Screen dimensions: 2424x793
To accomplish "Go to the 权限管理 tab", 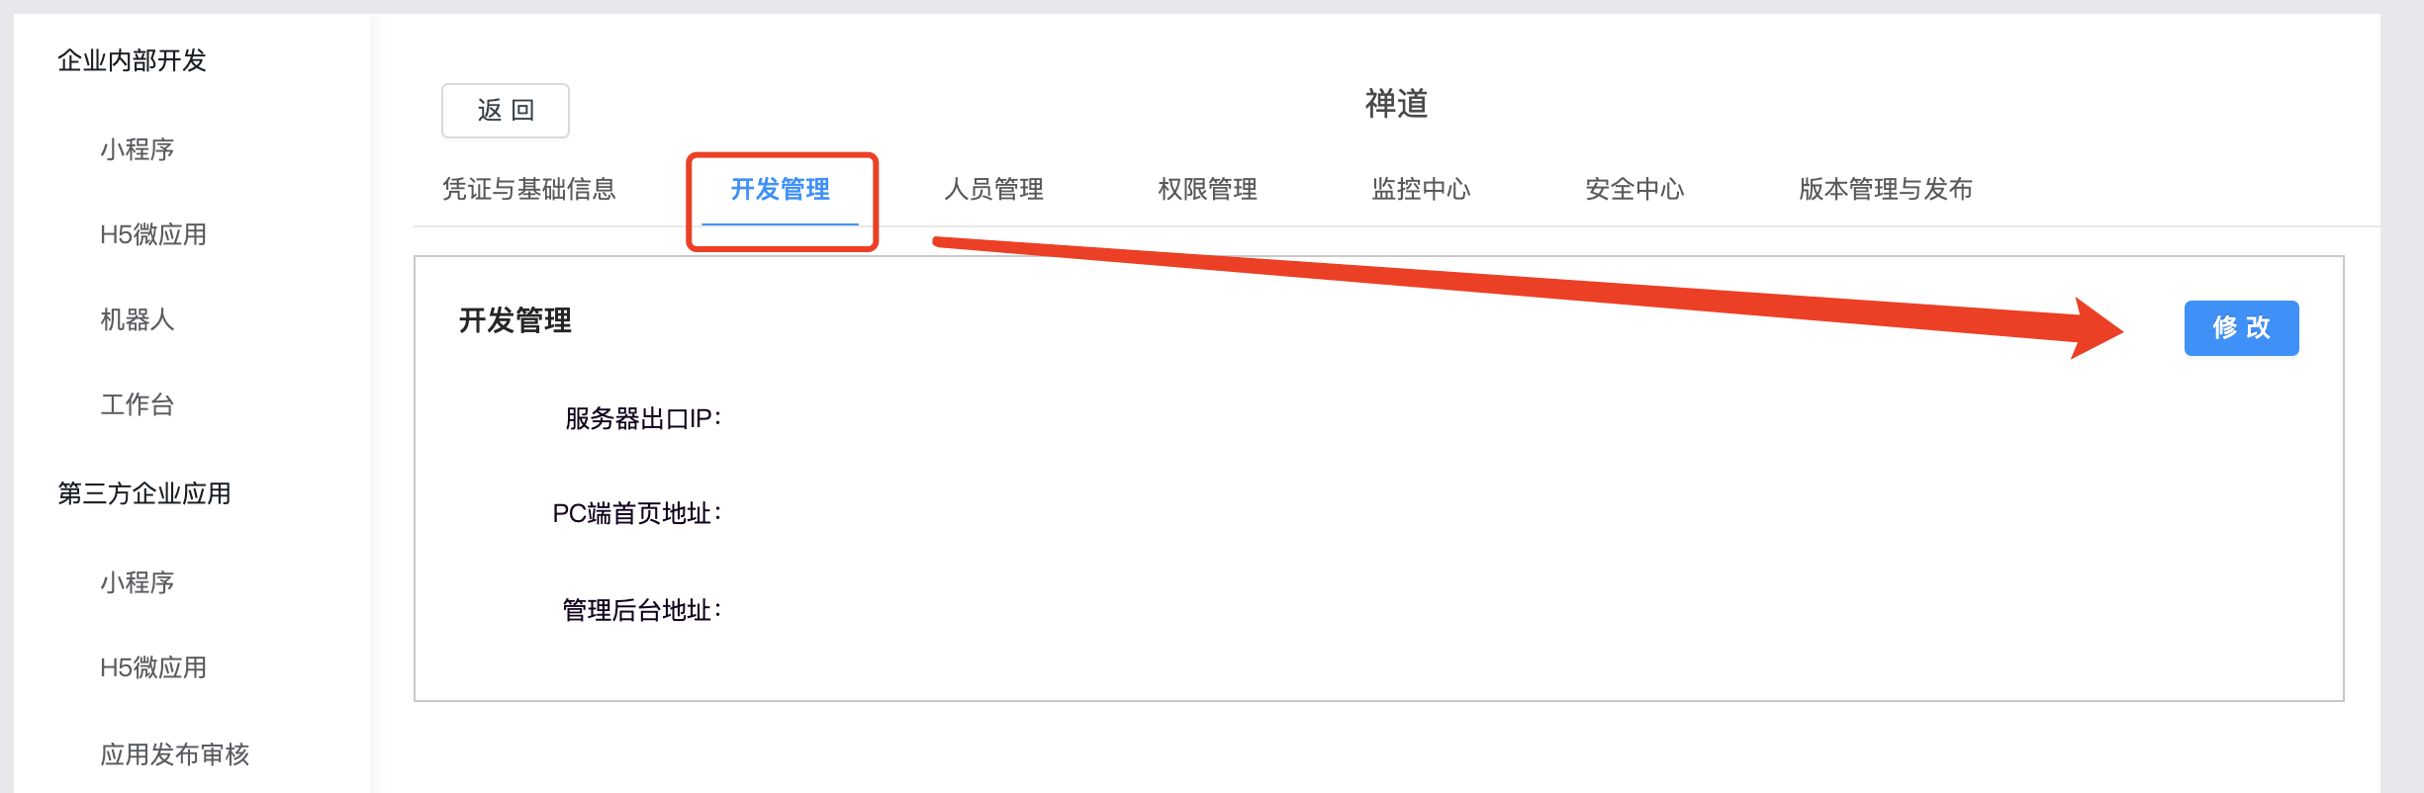I will click(1208, 189).
